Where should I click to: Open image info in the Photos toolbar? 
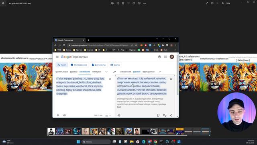[134, 3]
